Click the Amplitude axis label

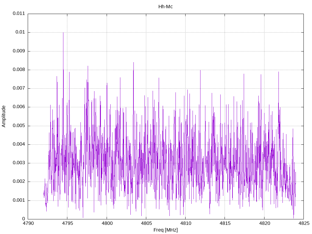click(4, 116)
